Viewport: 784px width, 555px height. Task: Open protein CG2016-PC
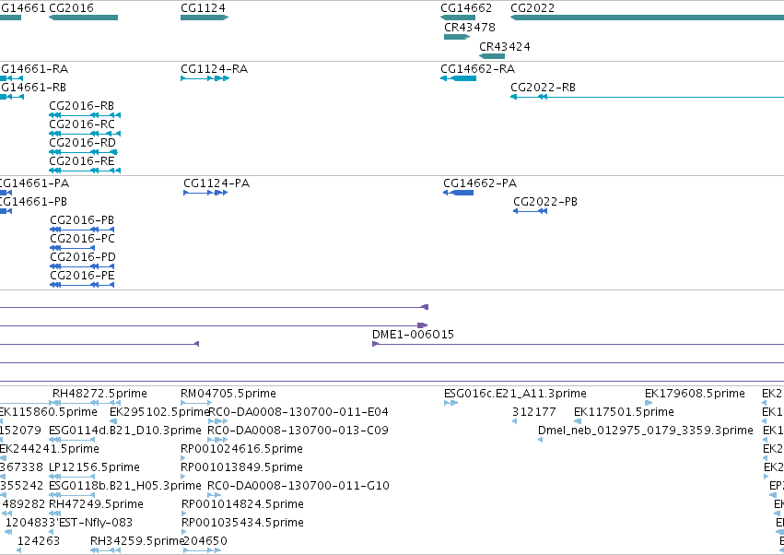[x=82, y=239]
